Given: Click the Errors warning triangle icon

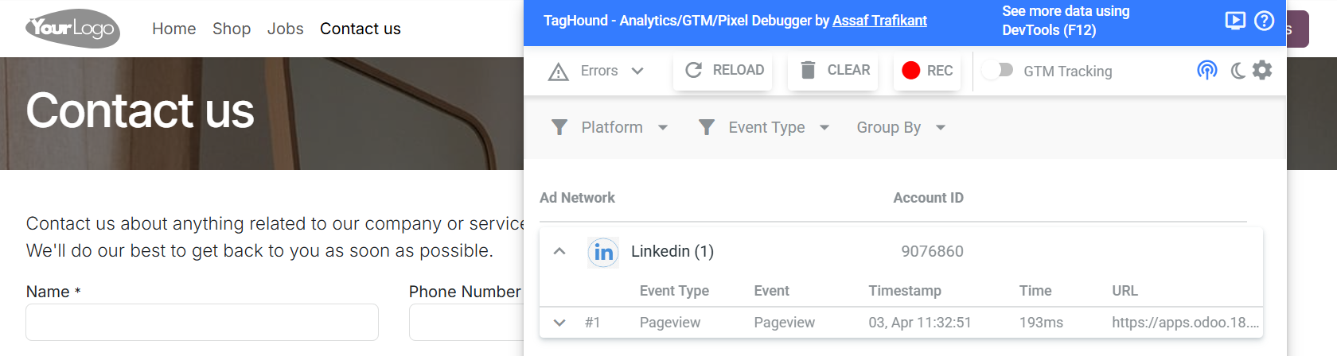Looking at the screenshot, I should coord(559,72).
